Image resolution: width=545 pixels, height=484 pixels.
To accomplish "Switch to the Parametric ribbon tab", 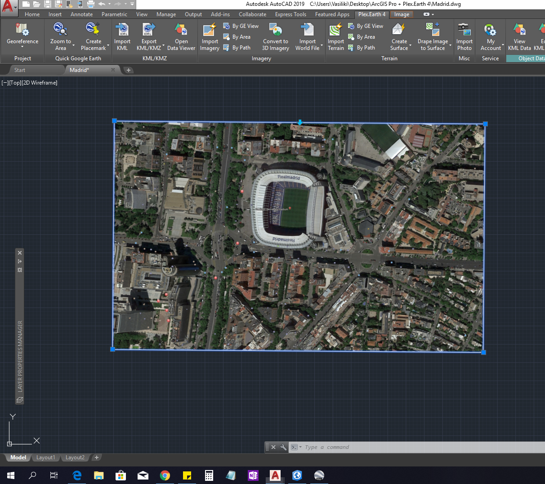I will pyautogui.click(x=114, y=14).
